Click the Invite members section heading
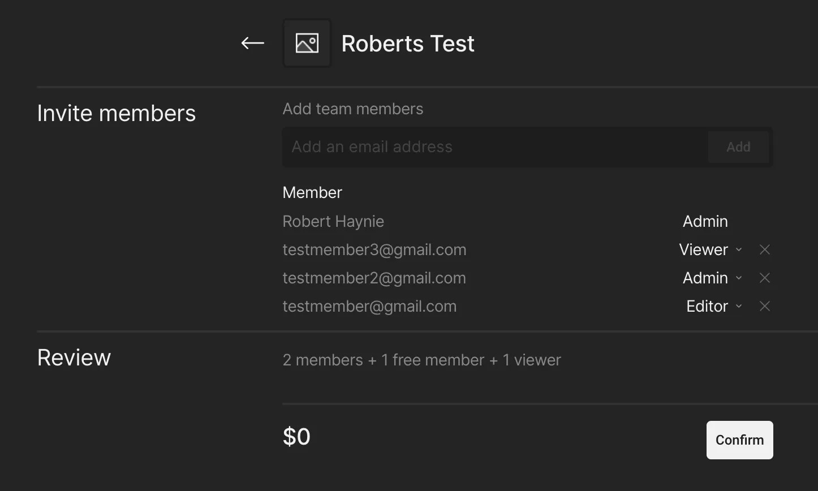The height and width of the screenshot is (491, 818). tap(117, 113)
